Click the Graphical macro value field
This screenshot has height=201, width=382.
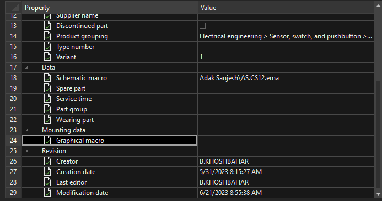(x=286, y=141)
